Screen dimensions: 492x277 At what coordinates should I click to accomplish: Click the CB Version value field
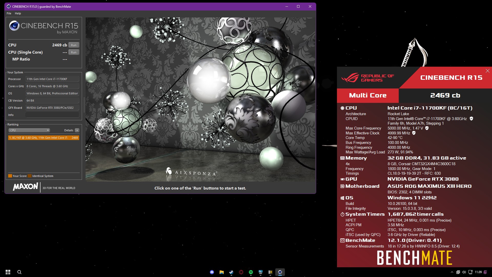coord(52,101)
